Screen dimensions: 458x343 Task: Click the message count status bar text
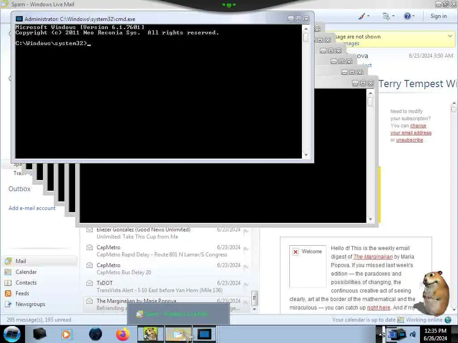[38, 320]
